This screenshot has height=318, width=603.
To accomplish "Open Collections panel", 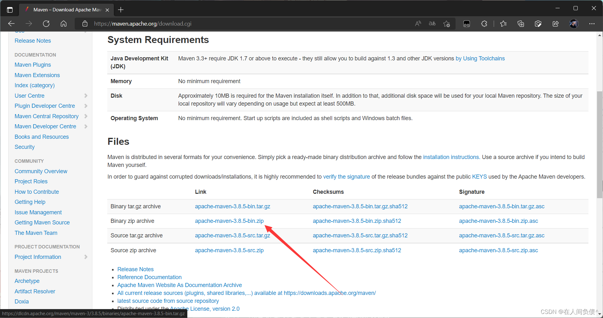I will point(521,24).
